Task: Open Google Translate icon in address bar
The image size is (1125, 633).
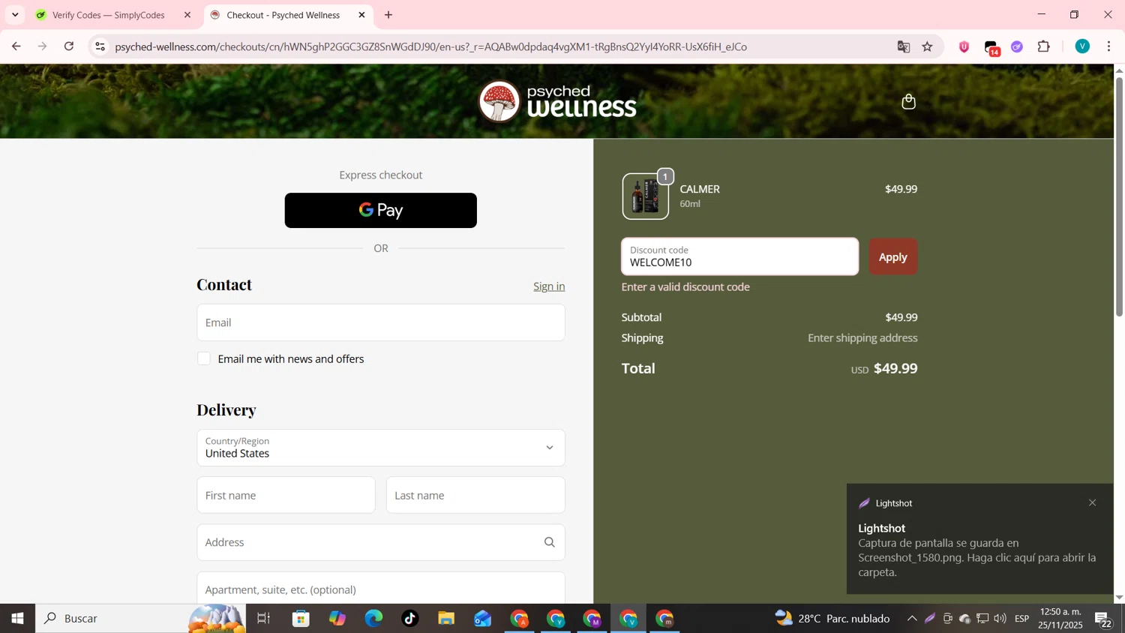Action: coord(904,46)
